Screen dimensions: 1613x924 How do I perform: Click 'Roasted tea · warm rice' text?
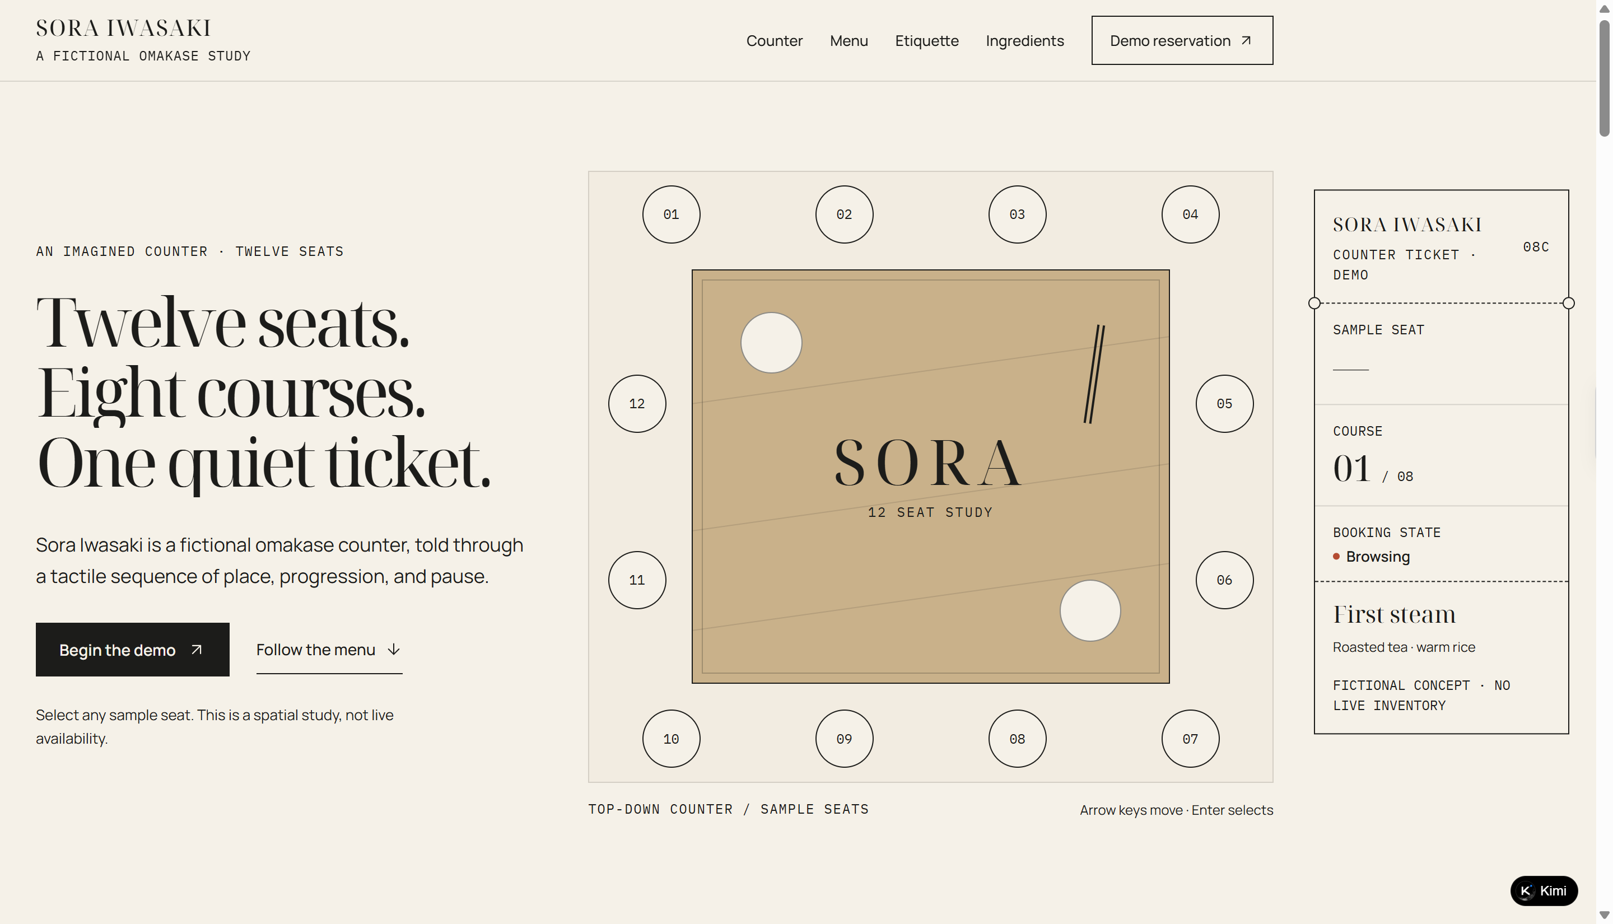pyautogui.click(x=1404, y=647)
